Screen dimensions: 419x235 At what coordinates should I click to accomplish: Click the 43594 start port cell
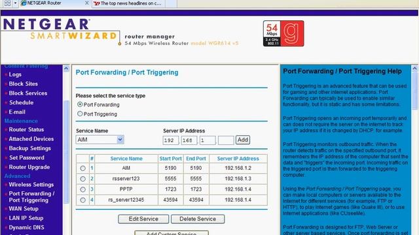[x=170, y=200]
